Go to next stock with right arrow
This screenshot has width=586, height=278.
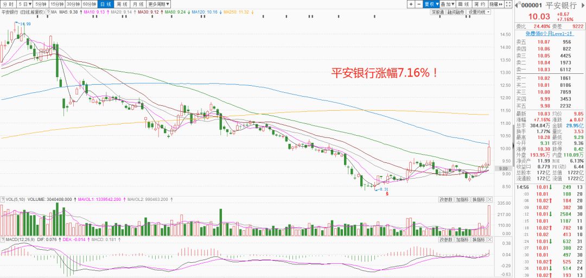tap(583, 5)
